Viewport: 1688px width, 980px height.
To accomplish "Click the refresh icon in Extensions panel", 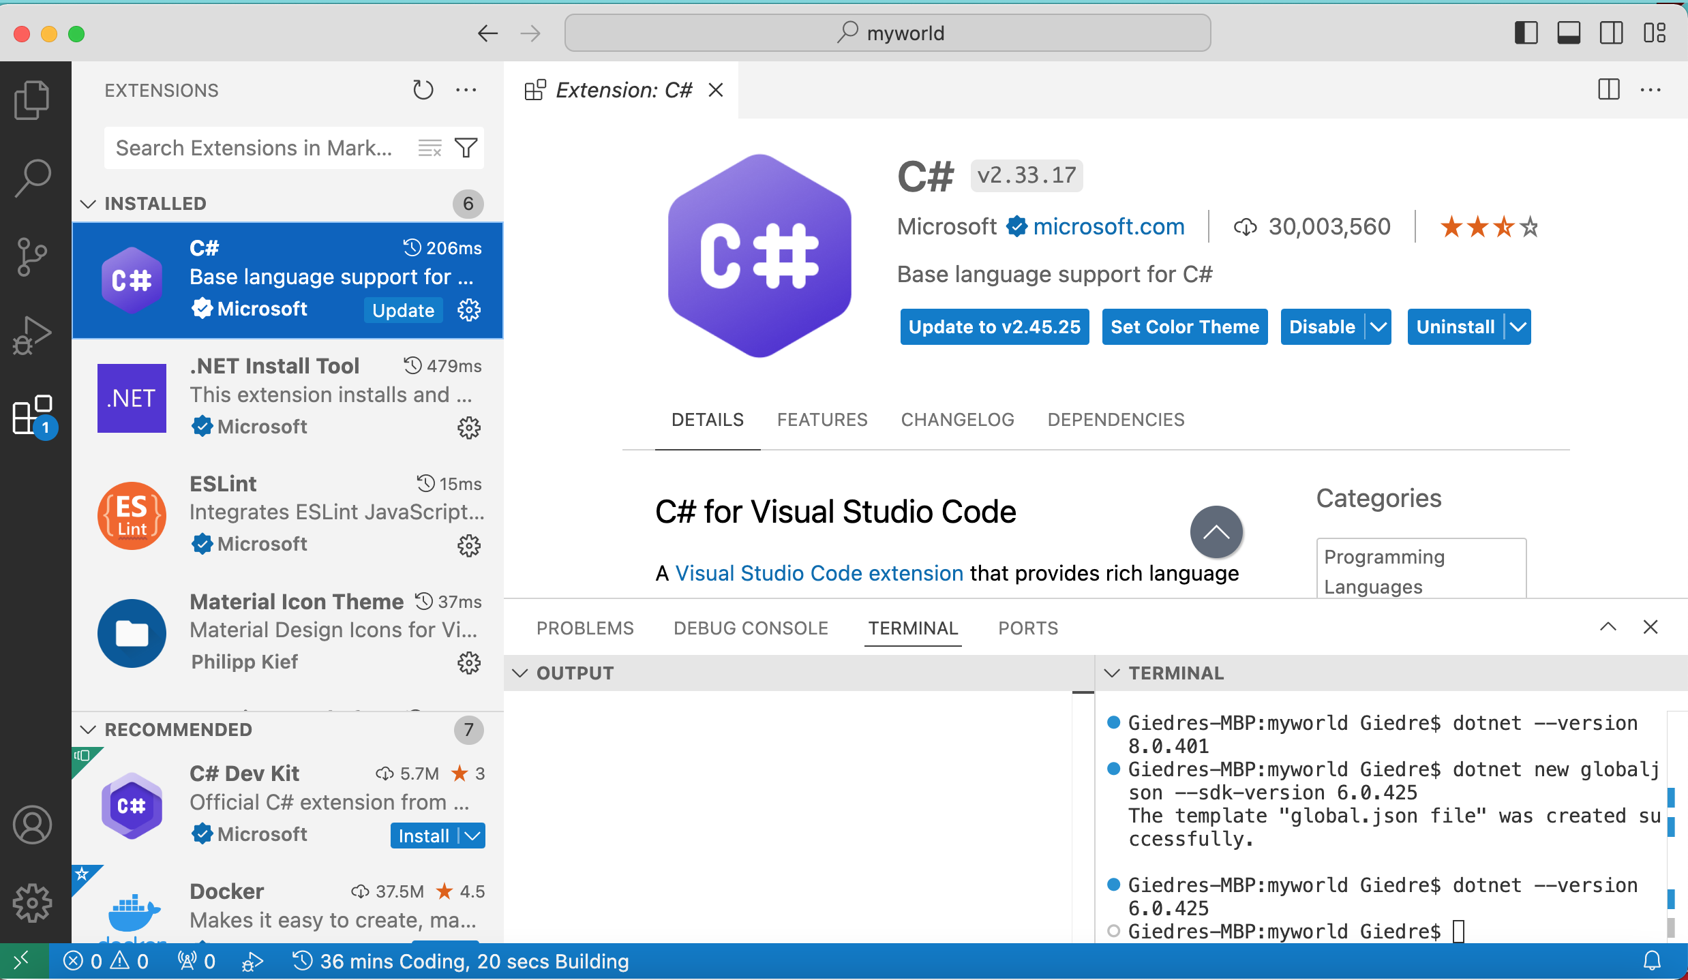I will click(422, 90).
